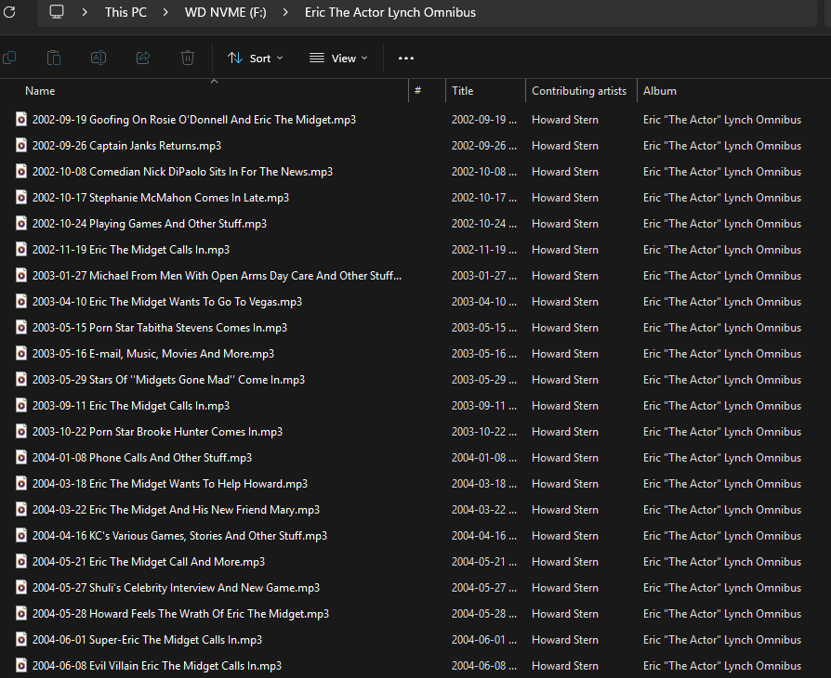Sort by the Album column header
The width and height of the screenshot is (831, 678).
[x=660, y=91]
